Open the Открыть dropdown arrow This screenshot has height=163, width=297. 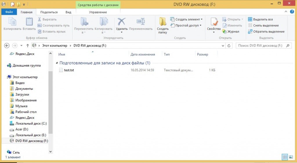242,19
